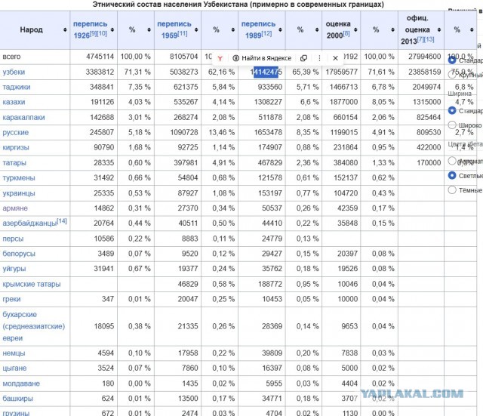Click cell 1653478 in русские row
Viewport: 483px width, 416px height.
pyautogui.click(x=268, y=133)
